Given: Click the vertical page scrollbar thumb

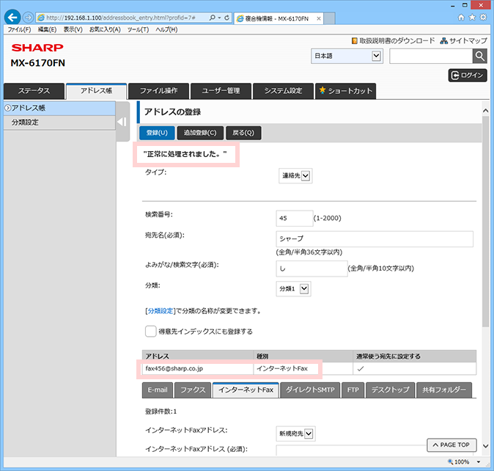Looking at the screenshot, I should 485,221.
